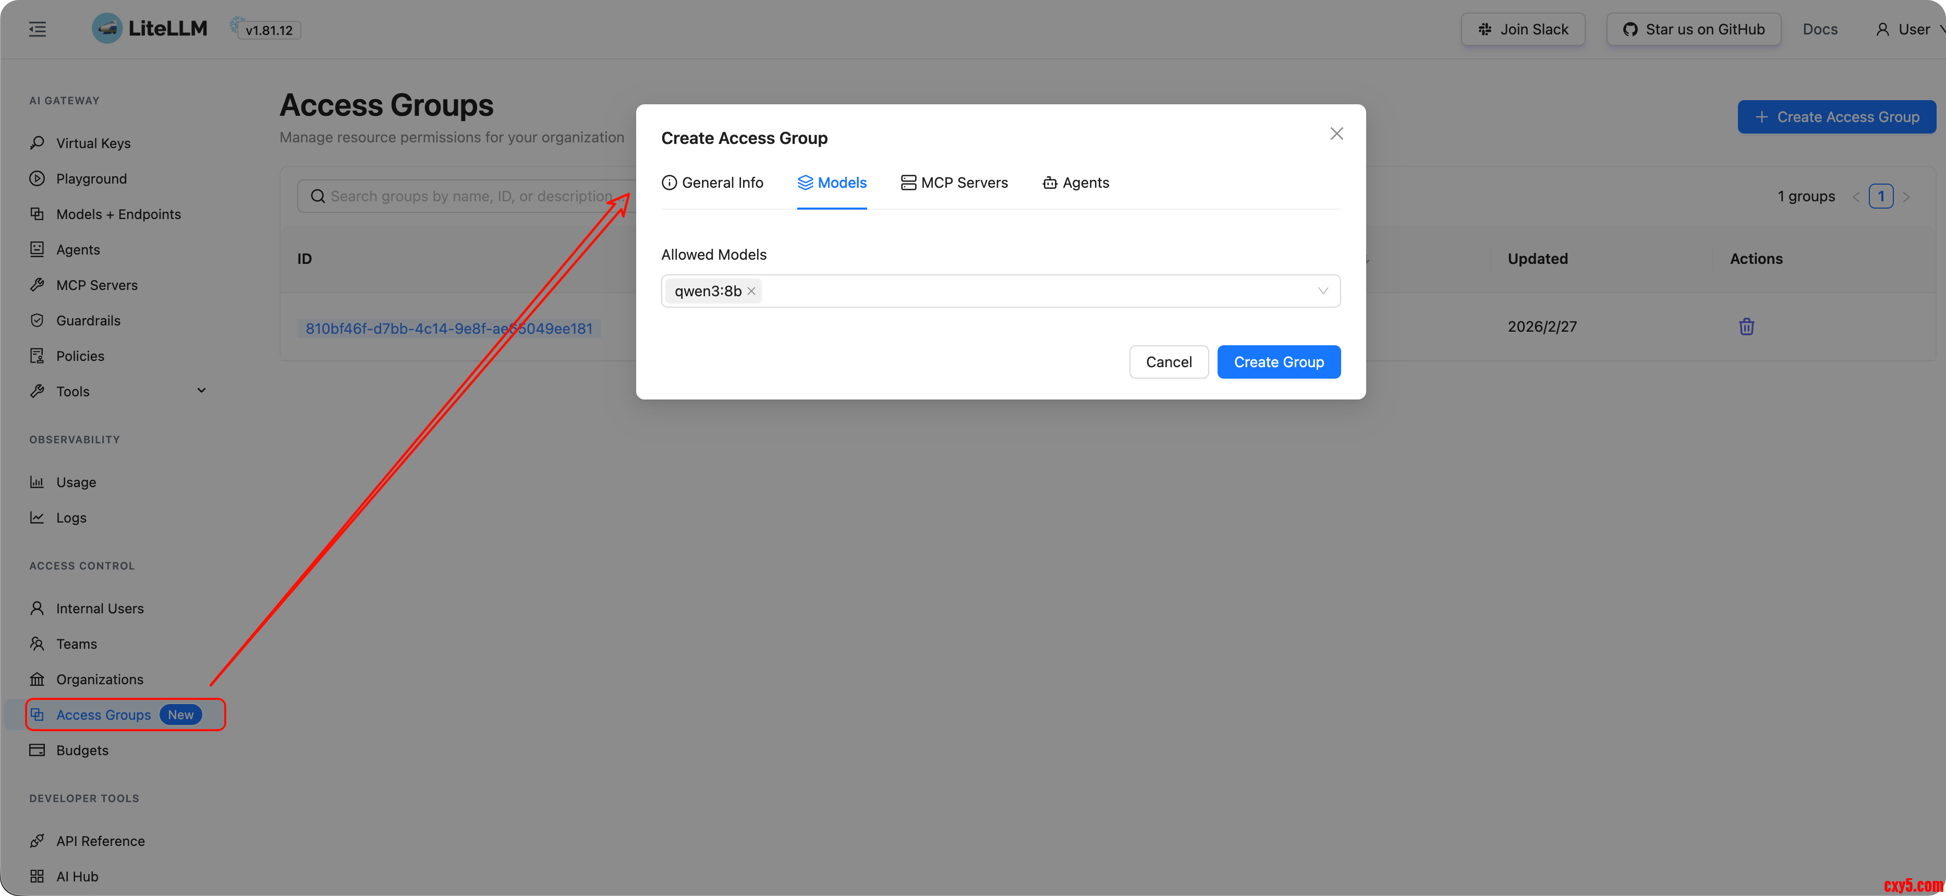Cancel the access group creation
The width and height of the screenshot is (1946, 896).
point(1168,362)
